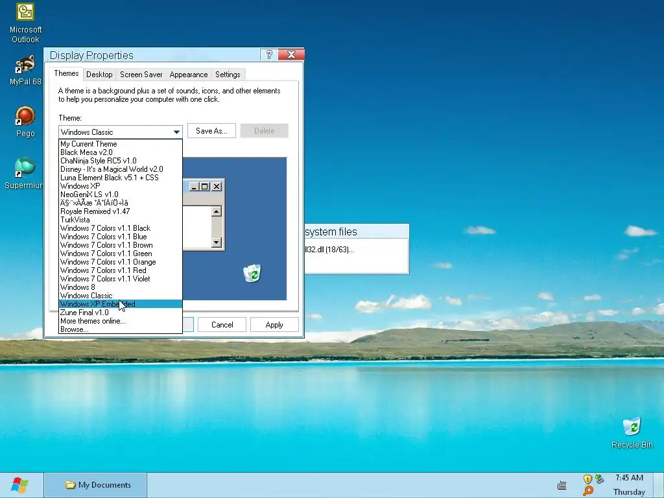Viewport: 664px width, 498px height.
Task: Choose Black Mesa v2.0 theme
Action: coord(120,152)
